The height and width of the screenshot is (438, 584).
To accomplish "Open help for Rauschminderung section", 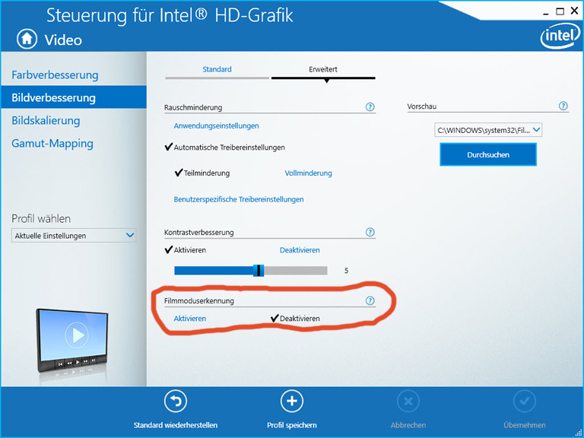I will click(x=370, y=107).
